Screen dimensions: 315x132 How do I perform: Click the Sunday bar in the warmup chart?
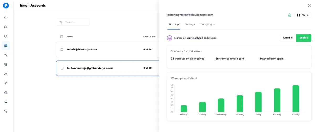296,98
